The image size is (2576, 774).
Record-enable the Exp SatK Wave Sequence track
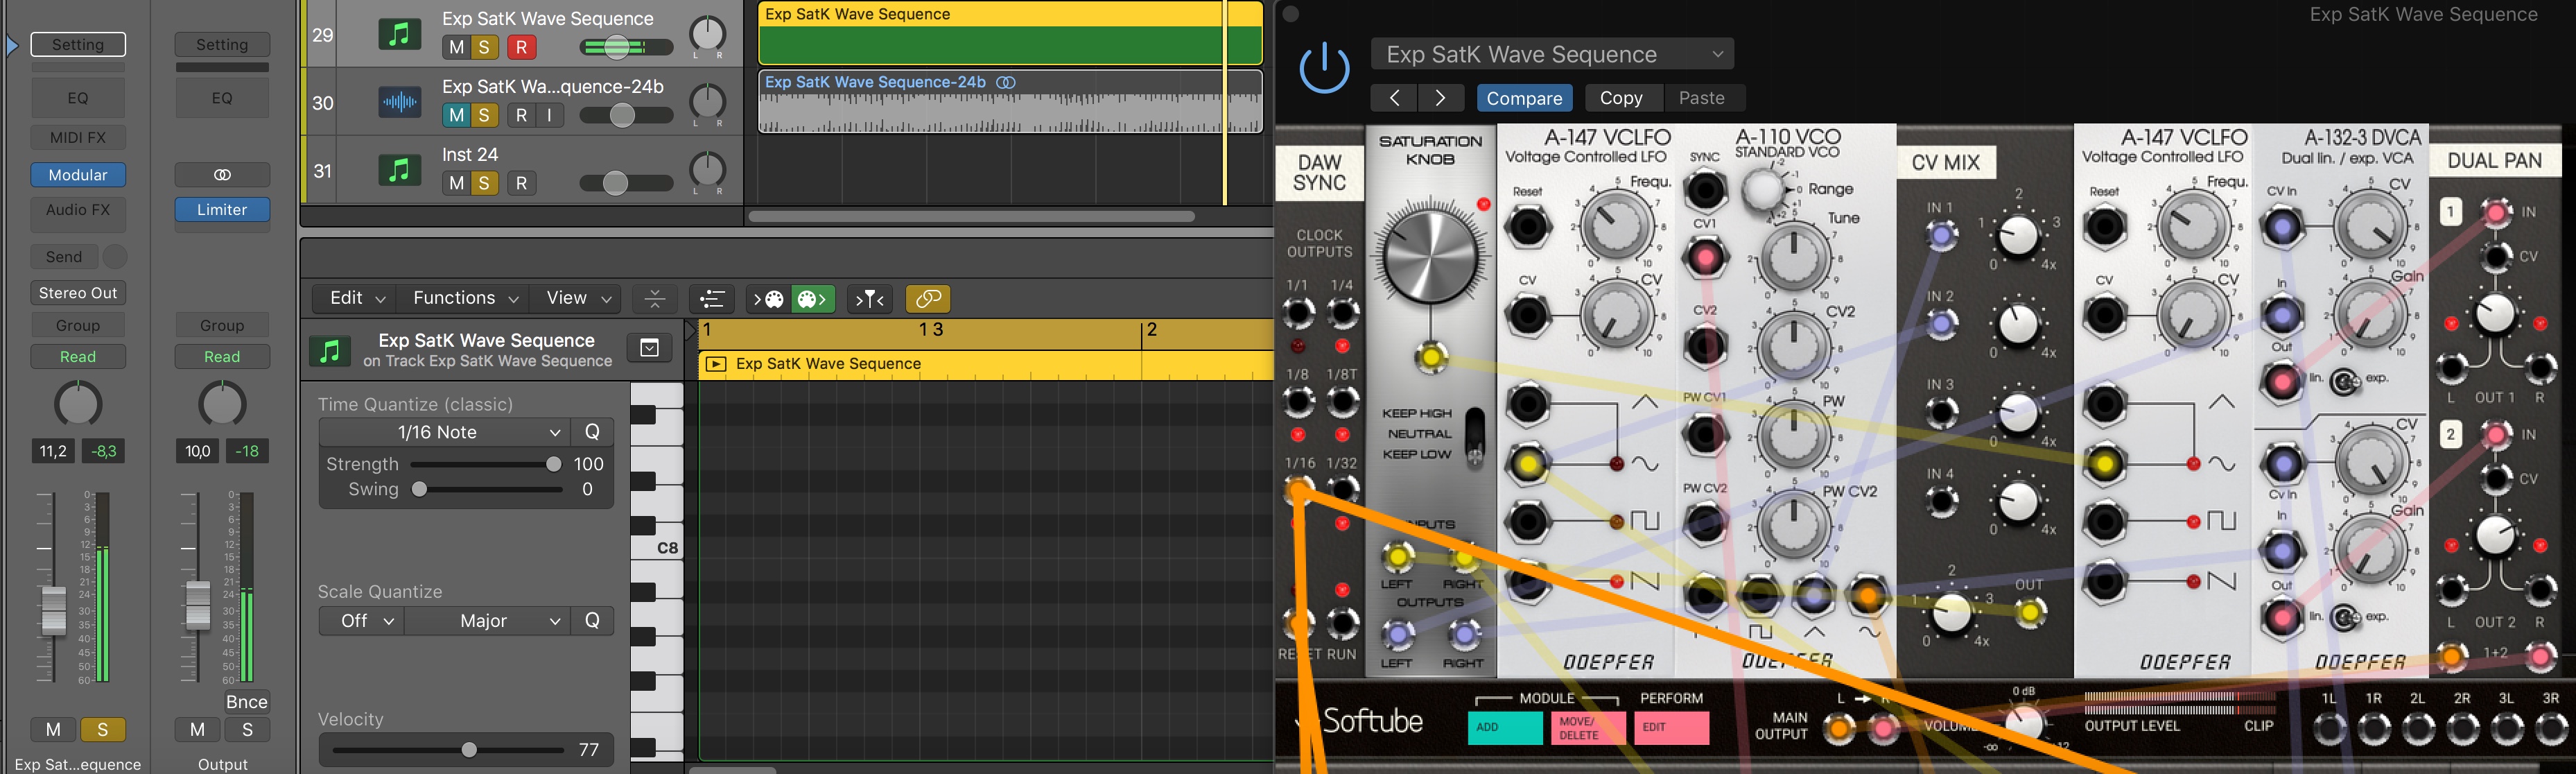click(x=521, y=47)
